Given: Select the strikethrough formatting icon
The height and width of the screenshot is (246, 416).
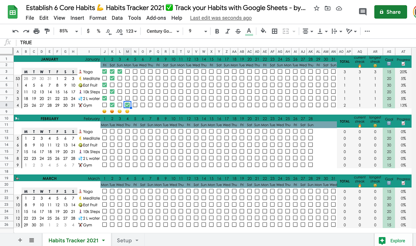Looking at the screenshot, I should click(238, 31).
